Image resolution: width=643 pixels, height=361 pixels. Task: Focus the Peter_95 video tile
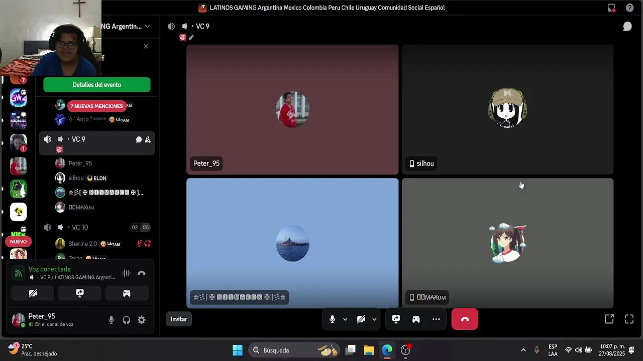[x=292, y=110]
